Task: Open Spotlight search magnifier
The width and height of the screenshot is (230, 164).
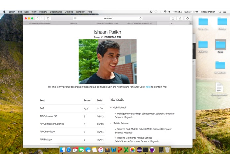Action: pos(220,12)
